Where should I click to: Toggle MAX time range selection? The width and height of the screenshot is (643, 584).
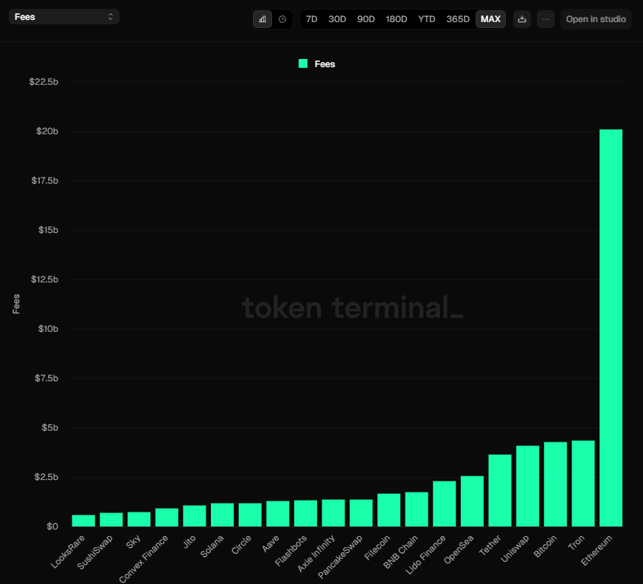[x=490, y=19]
